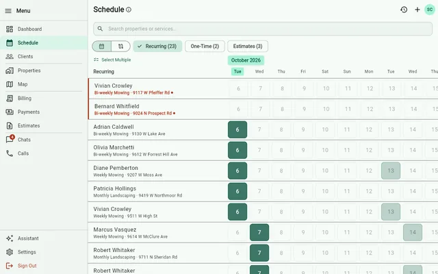Open Payments page label
Viewport: 438px width, 274px height.
[x=29, y=112]
